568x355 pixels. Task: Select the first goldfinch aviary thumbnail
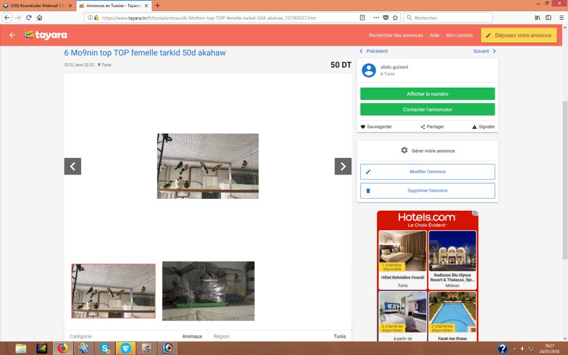click(114, 291)
